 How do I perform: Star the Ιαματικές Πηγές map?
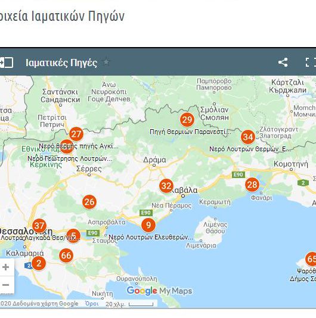click(106, 62)
